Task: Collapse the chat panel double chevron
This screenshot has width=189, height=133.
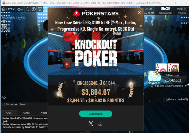Action: point(4,97)
